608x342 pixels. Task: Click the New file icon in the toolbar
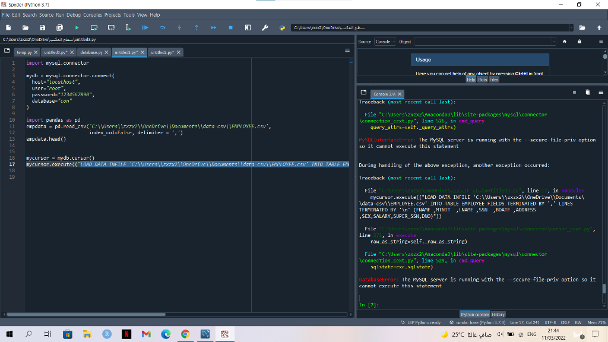[8, 27]
